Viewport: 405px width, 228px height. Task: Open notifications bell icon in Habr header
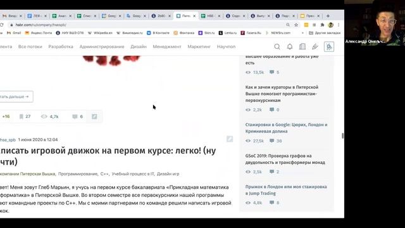290,47
